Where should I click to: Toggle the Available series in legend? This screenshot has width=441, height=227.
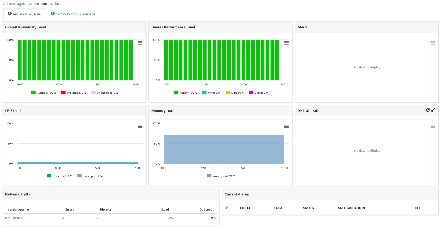pyautogui.click(x=44, y=93)
